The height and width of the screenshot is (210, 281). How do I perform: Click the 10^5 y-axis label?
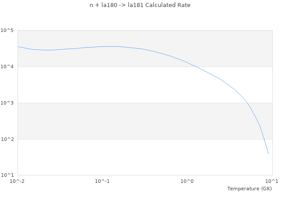pyautogui.click(x=7, y=31)
